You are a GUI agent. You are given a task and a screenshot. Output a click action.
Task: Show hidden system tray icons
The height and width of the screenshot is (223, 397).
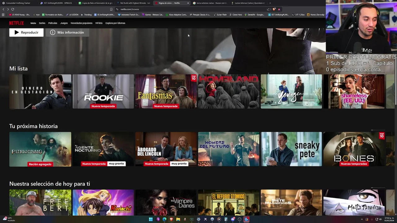pyautogui.click(x=362, y=219)
